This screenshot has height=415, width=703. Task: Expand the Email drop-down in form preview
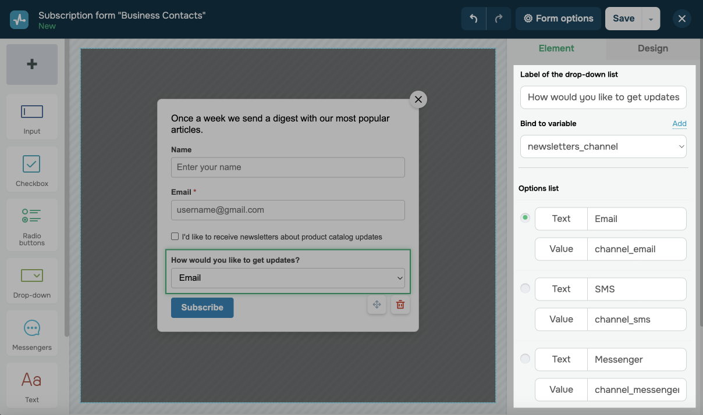tap(288, 278)
